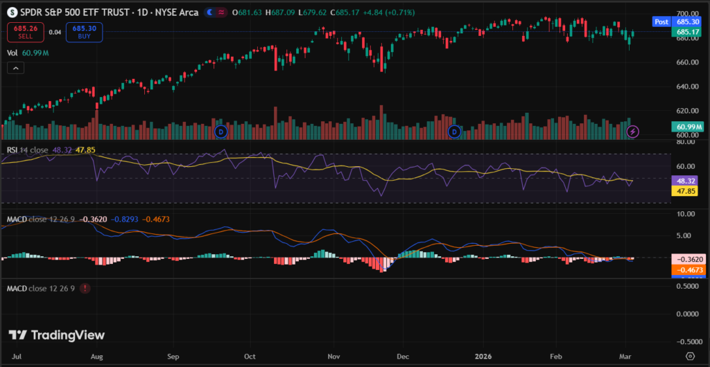
Task: Click the TradingView logo
Action: pos(57,335)
